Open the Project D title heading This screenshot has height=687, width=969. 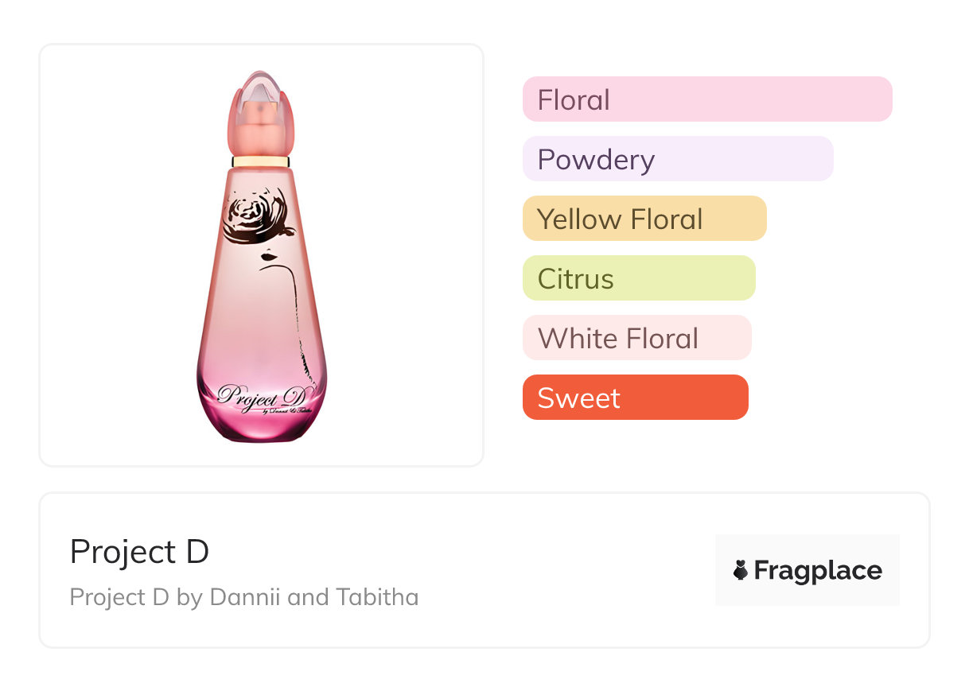pos(139,552)
